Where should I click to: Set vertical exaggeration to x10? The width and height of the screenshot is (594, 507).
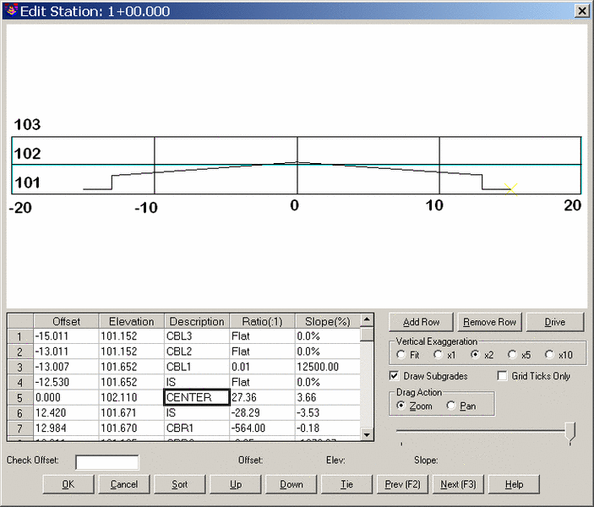click(551, 355)
